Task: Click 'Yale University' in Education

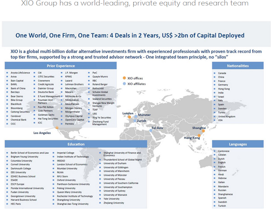Action: pos(112,199)
